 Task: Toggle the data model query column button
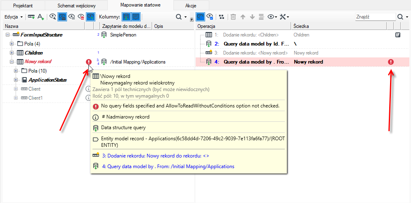tap(127, 17)
